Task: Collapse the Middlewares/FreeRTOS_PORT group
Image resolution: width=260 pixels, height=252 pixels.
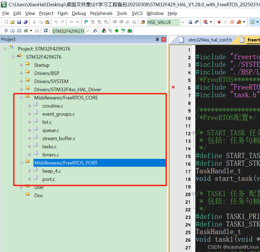Action: (21, 163)
